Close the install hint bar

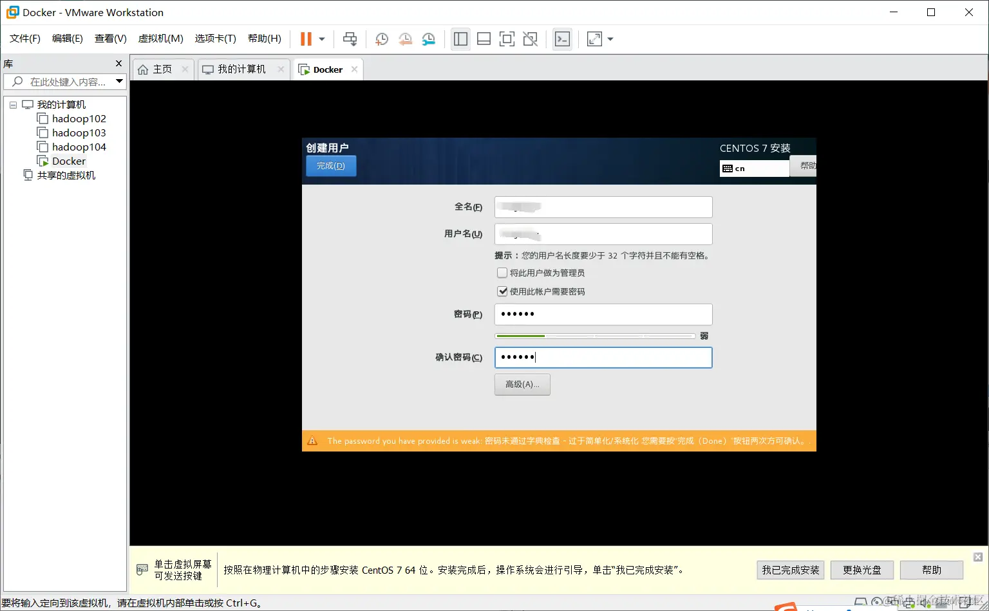978,557
